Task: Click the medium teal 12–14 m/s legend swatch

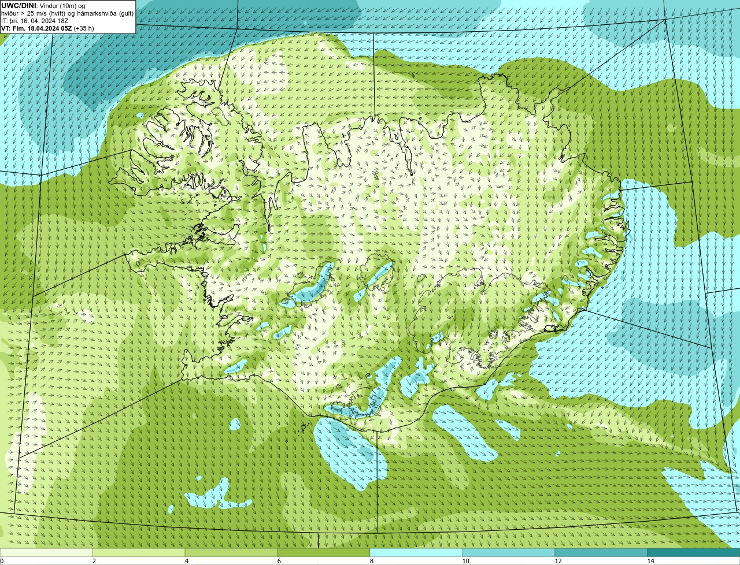Action: tap(601, 552)
